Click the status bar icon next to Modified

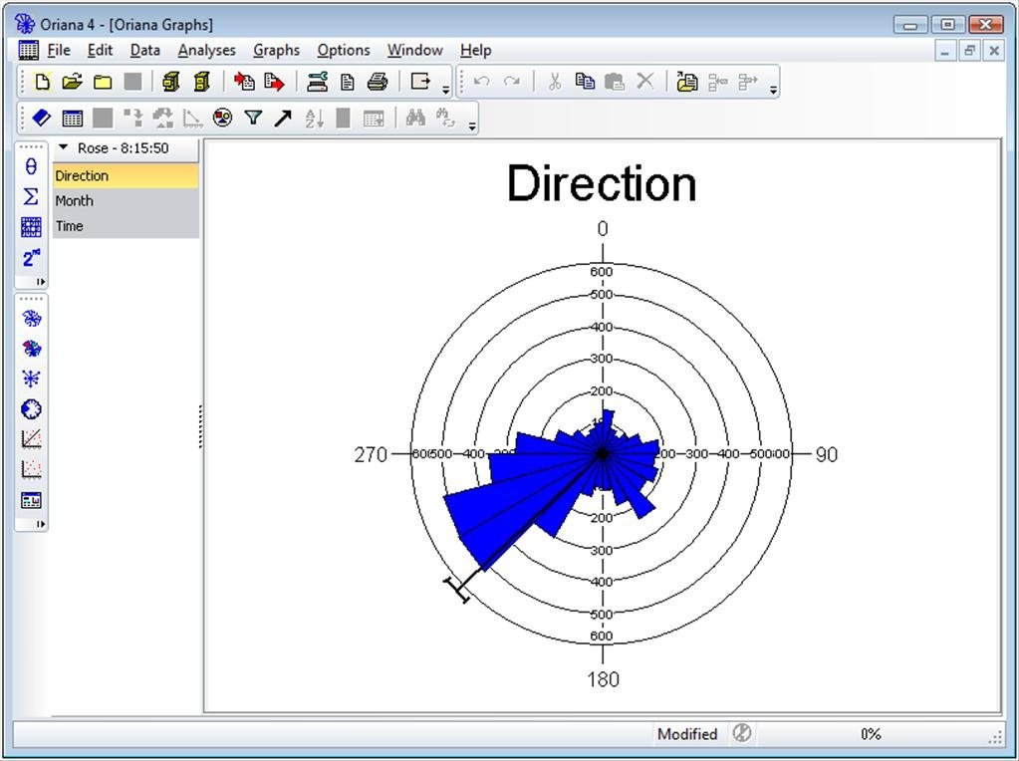tap(741, 734)
